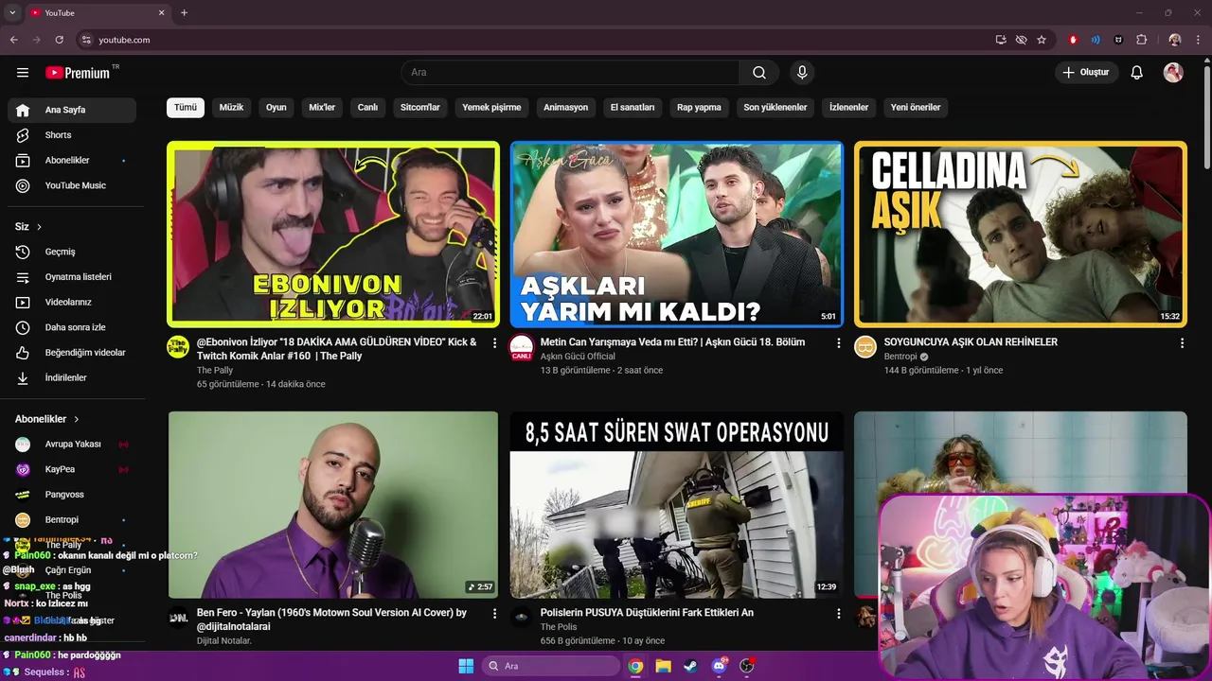
Task: Open Daha sonra izle list
Action: click(72, 327)
